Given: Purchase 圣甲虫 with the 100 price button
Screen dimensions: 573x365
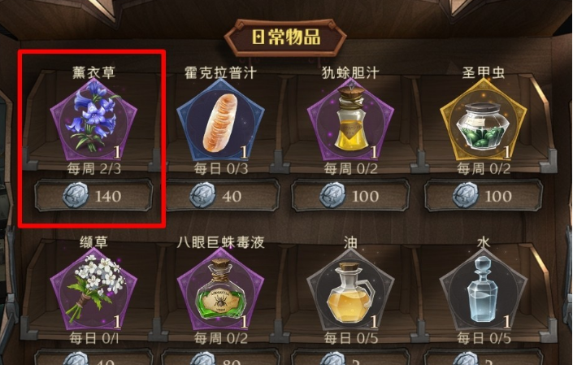Looking at the screenshot, I should tap(484, 195).
